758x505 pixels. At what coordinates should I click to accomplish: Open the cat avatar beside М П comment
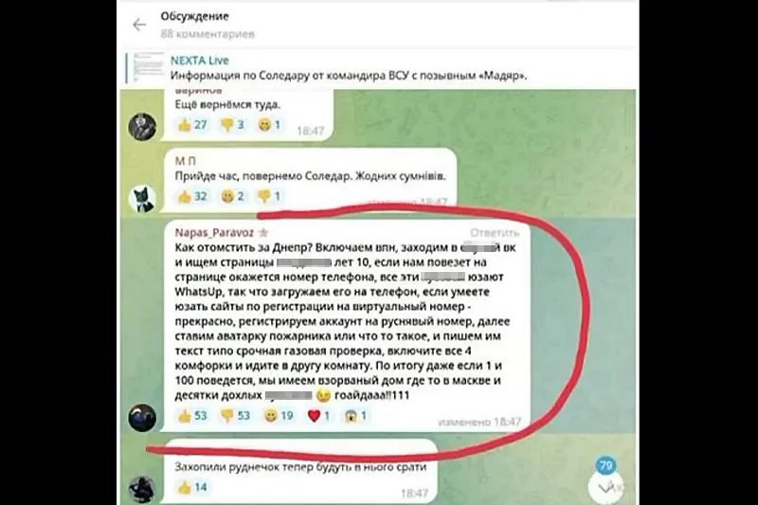[x=142, y=199]
